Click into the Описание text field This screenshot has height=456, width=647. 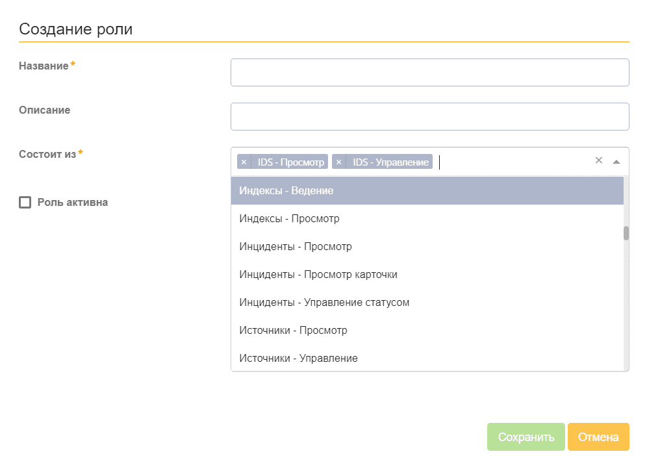[429, 117]
